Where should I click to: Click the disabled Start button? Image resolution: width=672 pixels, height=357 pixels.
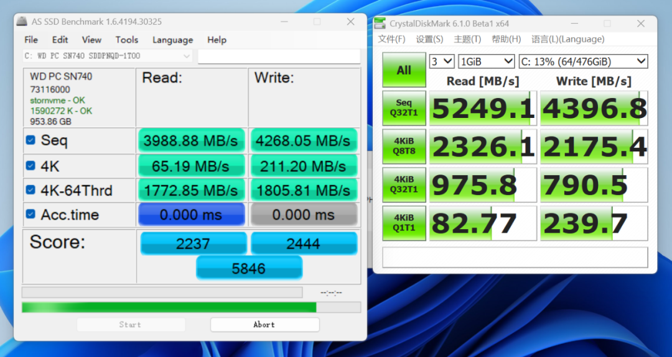coord(131,325)
